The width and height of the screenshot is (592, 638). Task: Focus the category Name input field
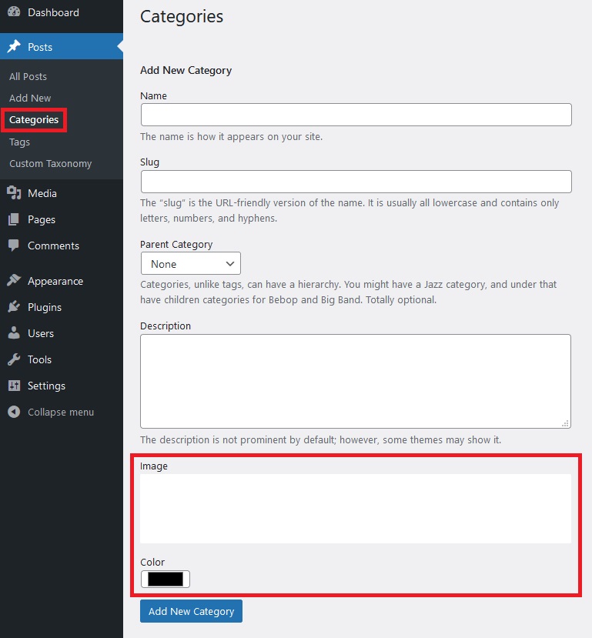(x=356, y=115)
